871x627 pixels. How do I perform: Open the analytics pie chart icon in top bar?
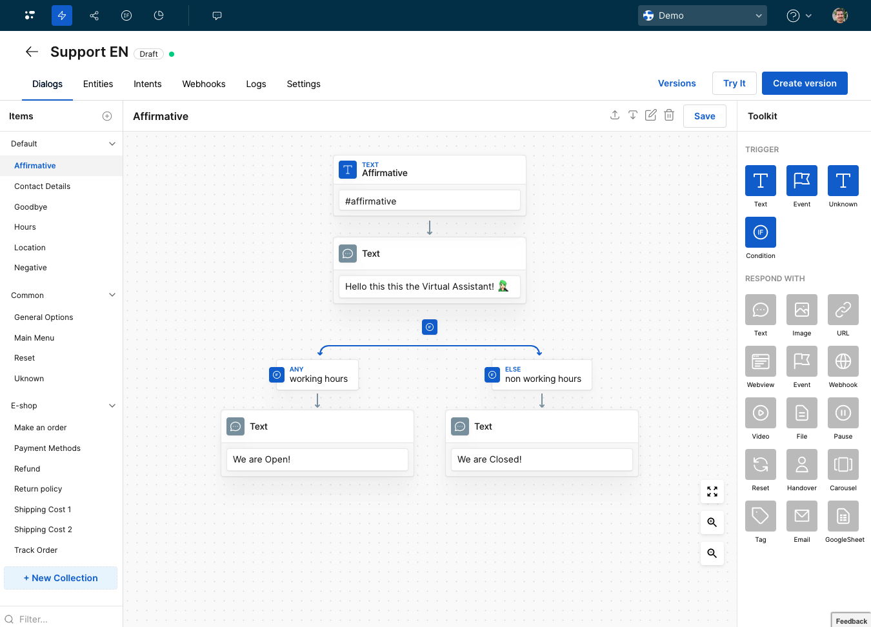159,15
